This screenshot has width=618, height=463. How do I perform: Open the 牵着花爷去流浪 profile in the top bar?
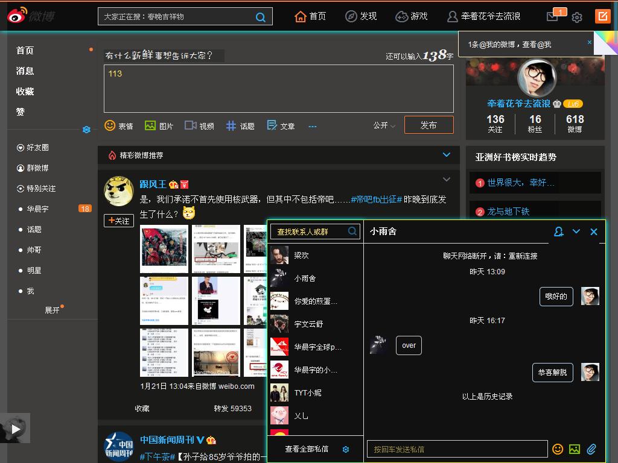click(483, 16)
